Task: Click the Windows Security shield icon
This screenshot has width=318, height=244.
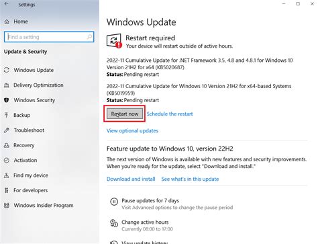Action: click(x=7, y=100)
